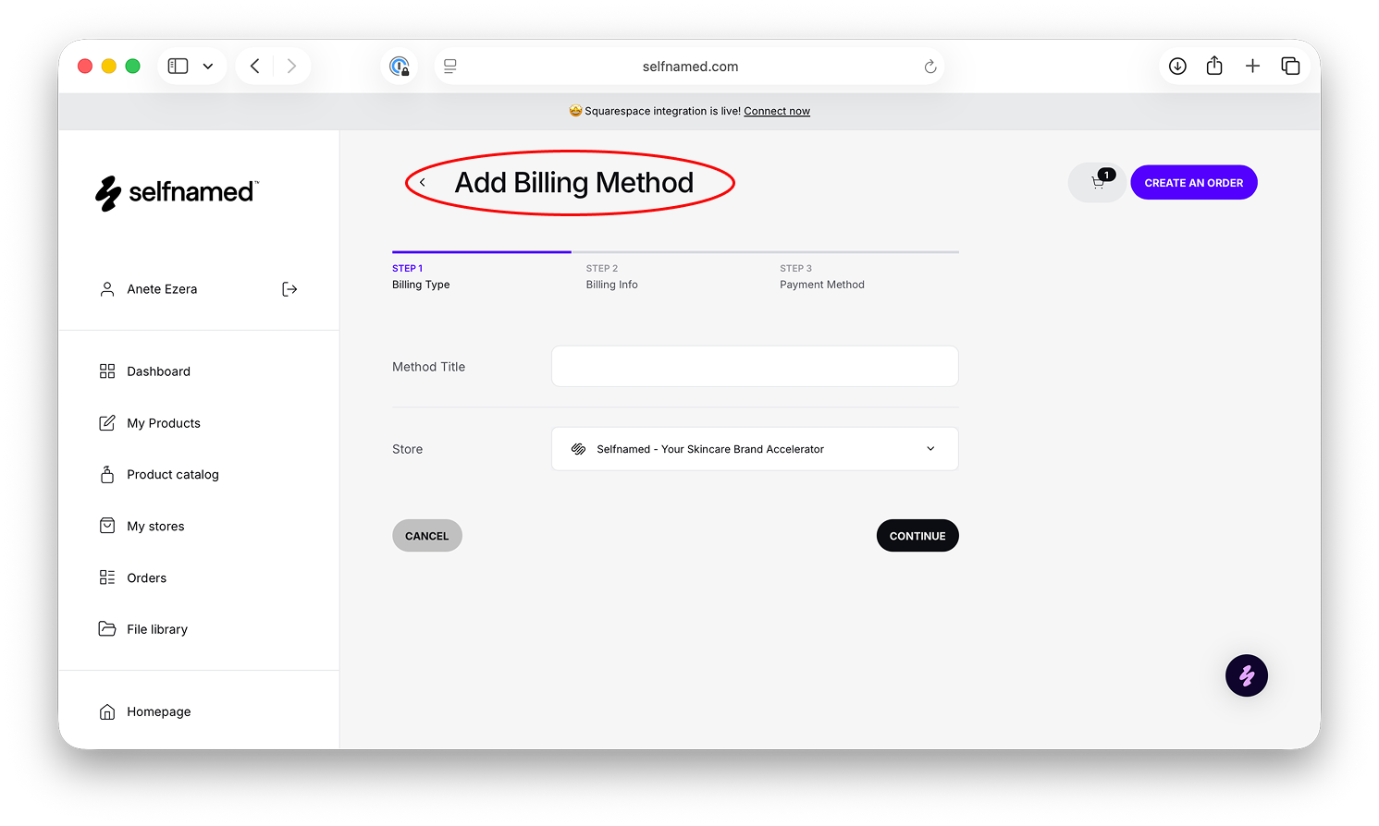The height and width of the screenshot is (826, 1379).
Task: Click the File library folder icon
Action: click(x=107, y=629)
